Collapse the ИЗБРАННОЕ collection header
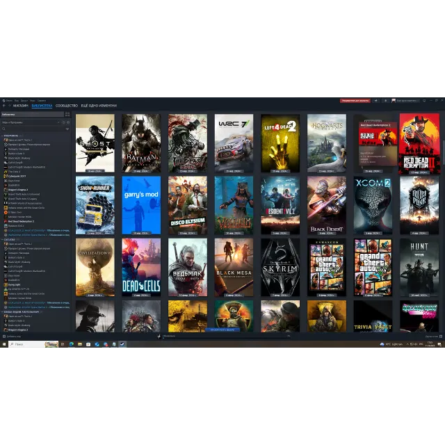This screenshot has height=445, width=445. click(x=11, y=136)
